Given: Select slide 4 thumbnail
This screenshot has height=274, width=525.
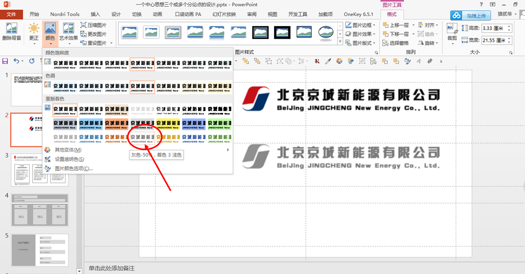Looking at the screenshot, I should coord(39,210).
